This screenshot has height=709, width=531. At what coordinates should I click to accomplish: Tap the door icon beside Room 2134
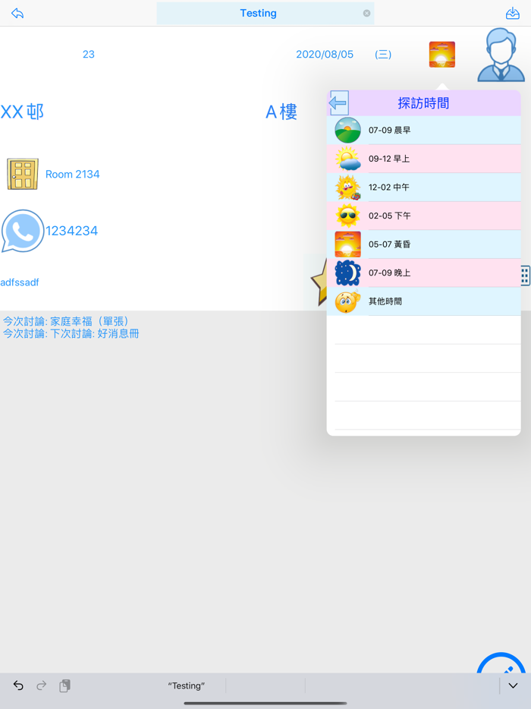[x=23, y=174]
